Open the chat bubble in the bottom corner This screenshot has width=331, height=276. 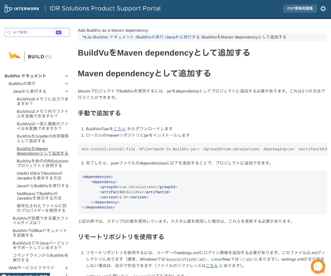coord(318,266)
